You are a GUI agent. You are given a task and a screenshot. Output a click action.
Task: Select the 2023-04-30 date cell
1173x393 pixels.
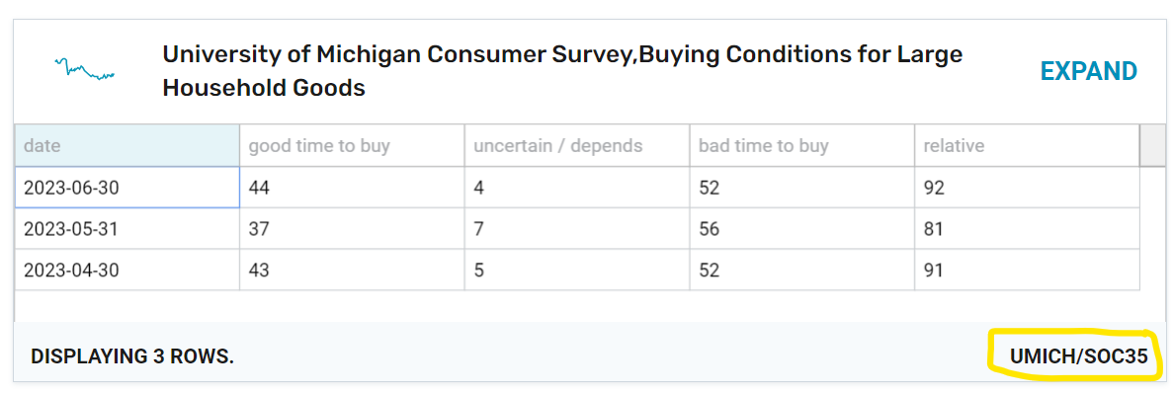[x=127, y=270]
